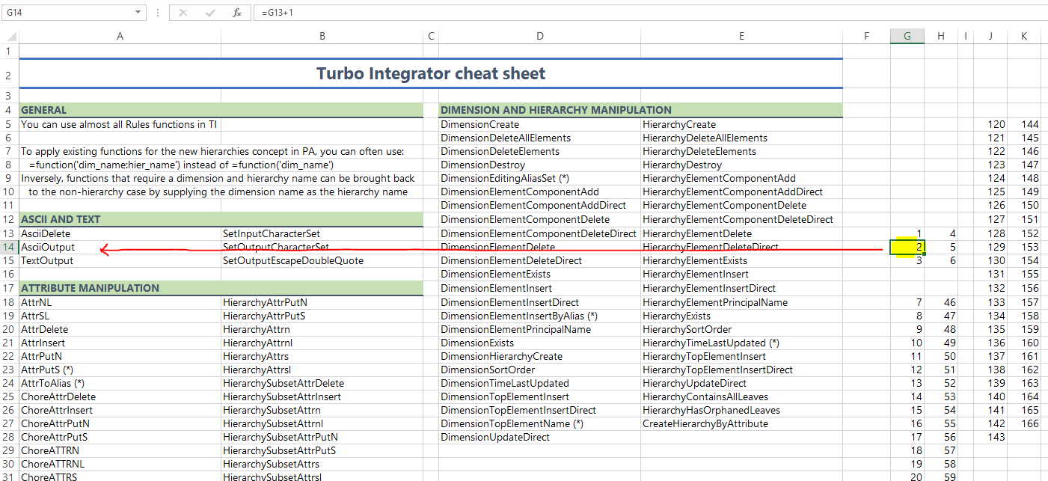Click the cell "You can use almost all Rules functions in TI"

(120, 124)
